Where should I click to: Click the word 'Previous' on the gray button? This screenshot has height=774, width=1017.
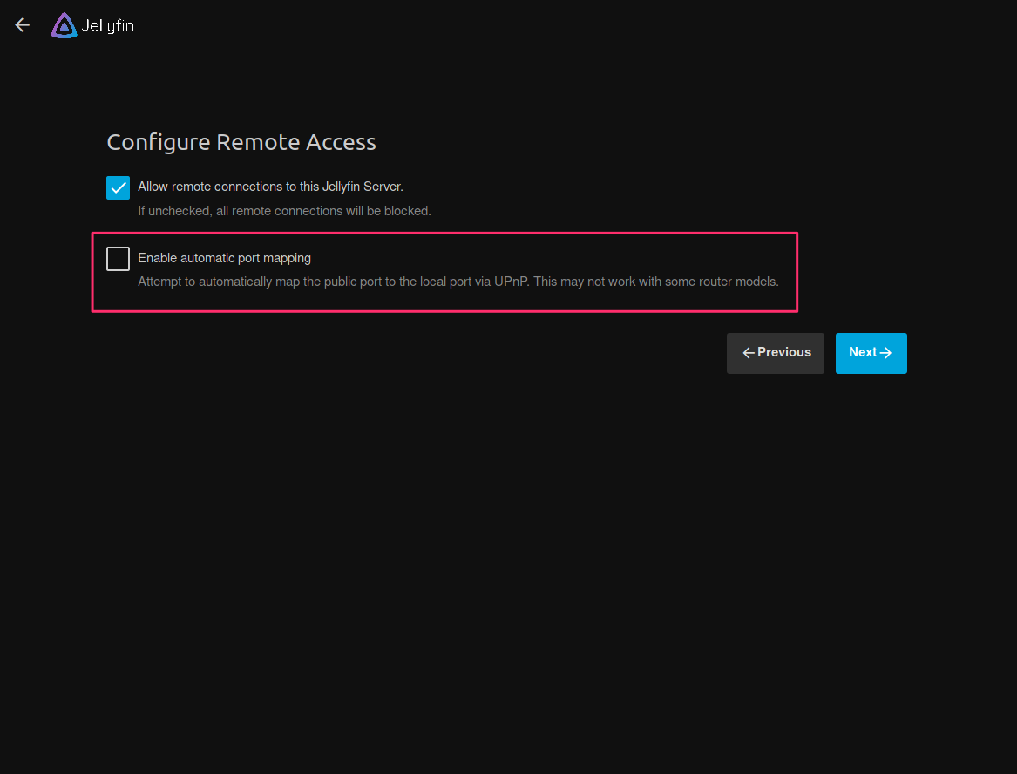(784, 352)
